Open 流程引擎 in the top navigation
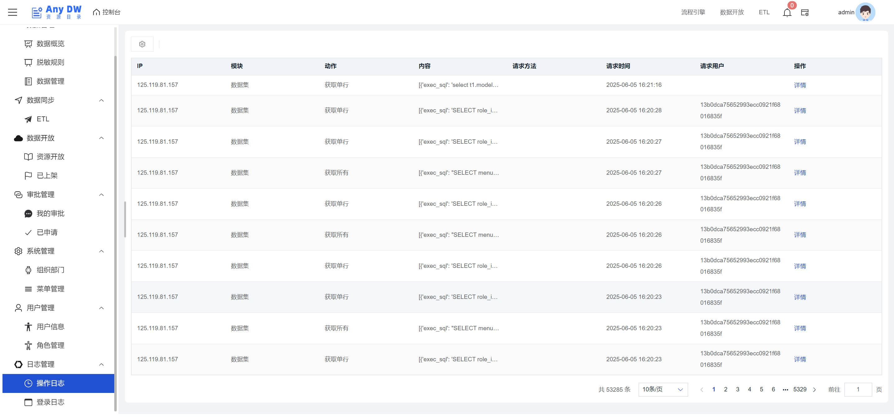 coord(693,12)
